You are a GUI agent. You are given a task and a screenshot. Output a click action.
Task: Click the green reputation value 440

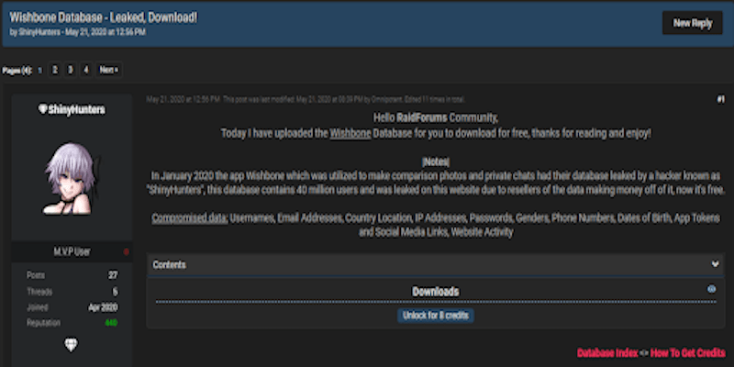tap(111, 323)
